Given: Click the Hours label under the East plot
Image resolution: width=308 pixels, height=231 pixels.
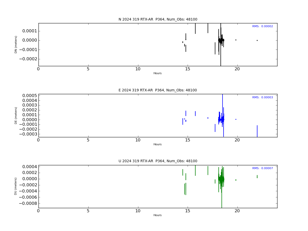Looking at the screenshot, I should click(158, 145).
